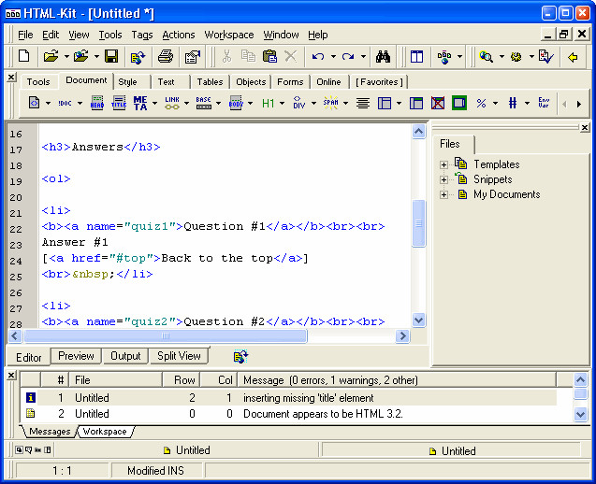Click the preview icon beside Split View
596x484 pixels.
point(240,356)
